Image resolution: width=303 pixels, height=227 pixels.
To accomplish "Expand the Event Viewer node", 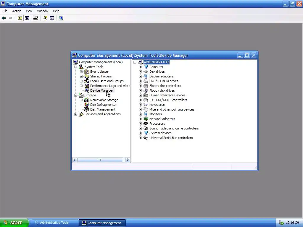I will pyautogui.click(x=81, y=72).
